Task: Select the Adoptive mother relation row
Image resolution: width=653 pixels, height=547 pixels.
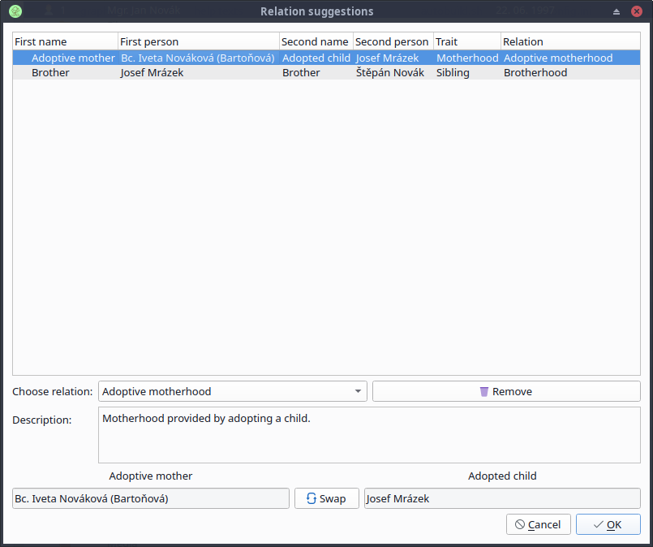Action: click(x=73, y=58)
